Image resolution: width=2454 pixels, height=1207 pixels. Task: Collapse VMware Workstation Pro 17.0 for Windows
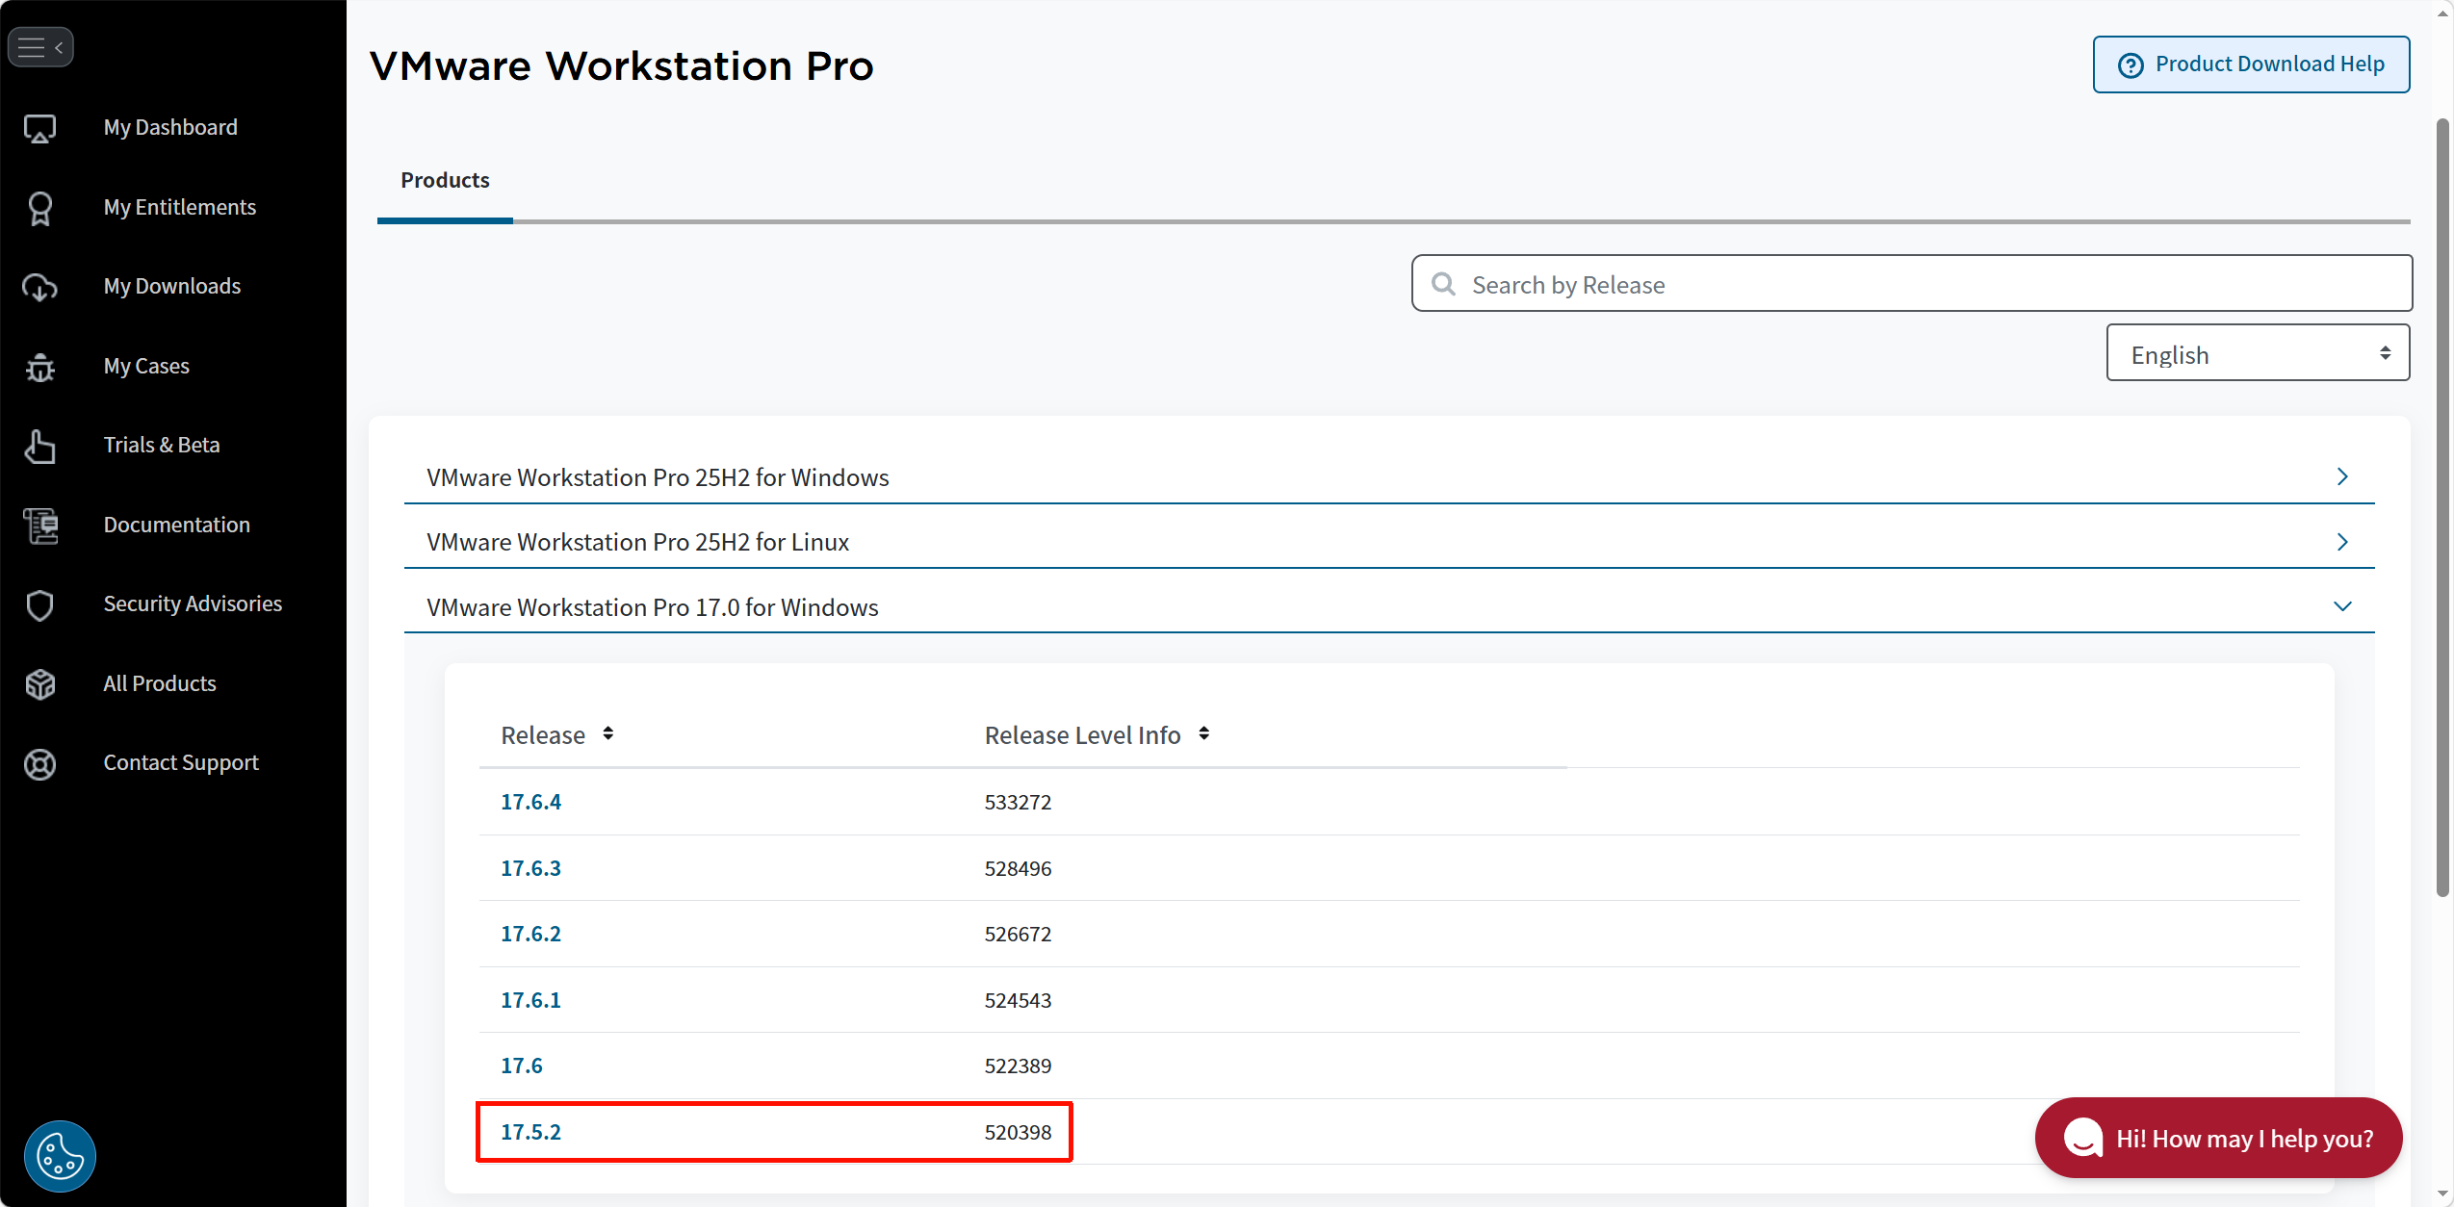click(2341, 606)
